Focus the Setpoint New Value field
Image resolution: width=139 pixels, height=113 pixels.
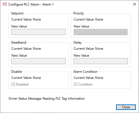tap(38, 32)
